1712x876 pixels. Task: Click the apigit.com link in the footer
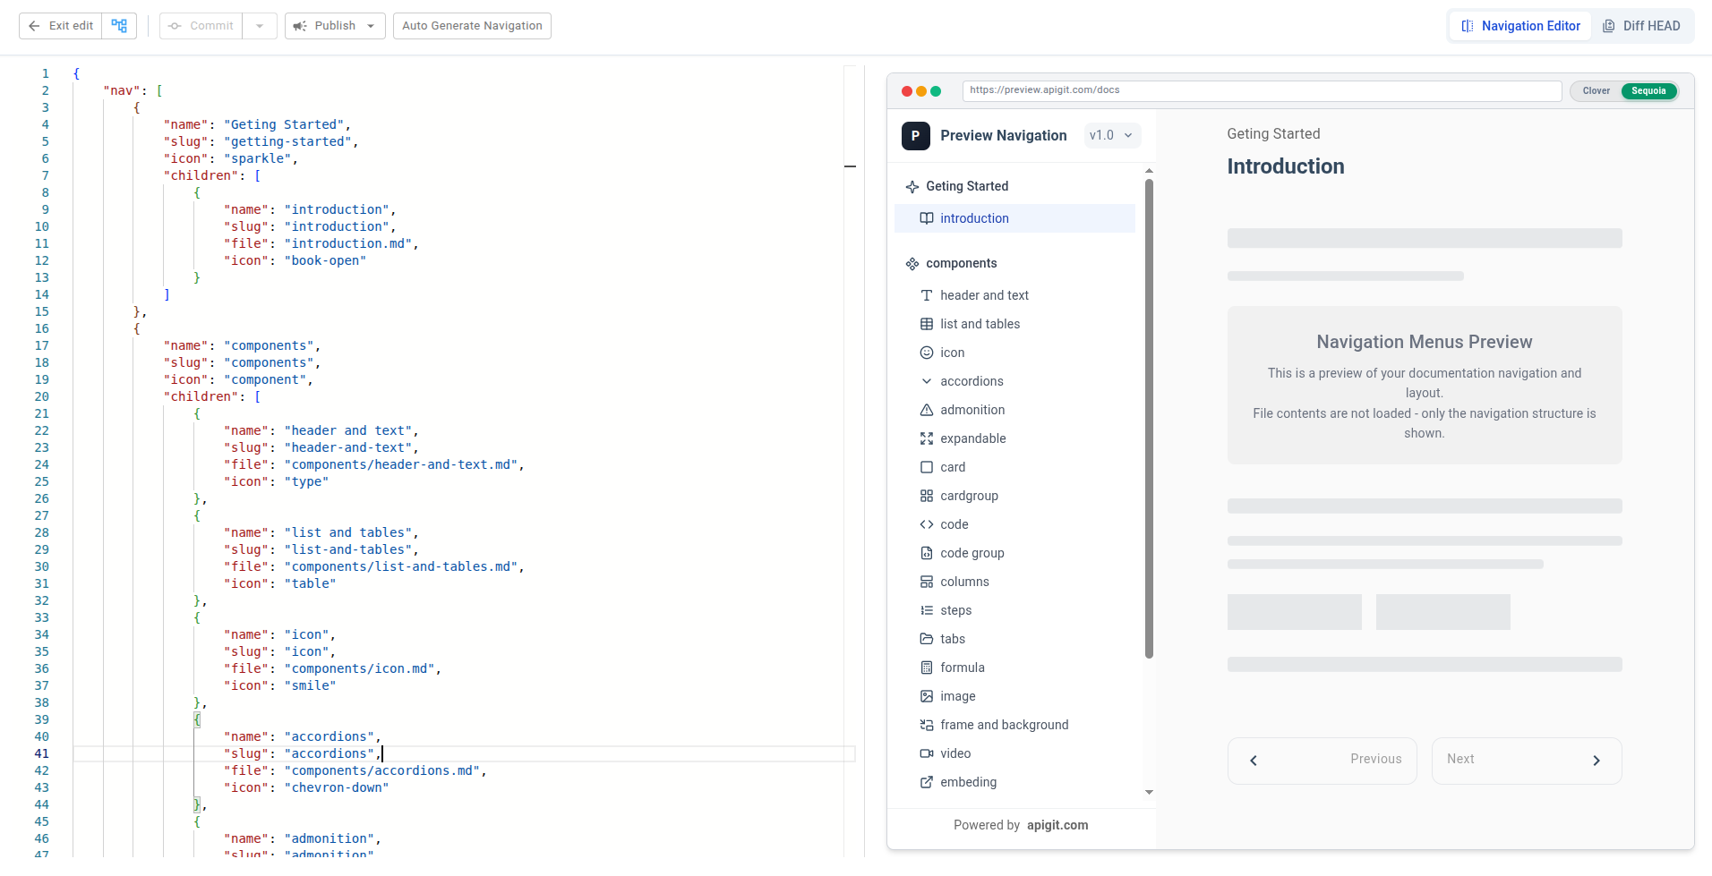pos(1057,825)
